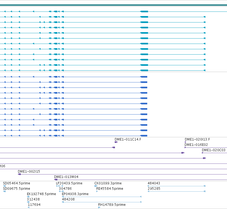The width and height of the screenshot is (227, 209).
Task: Select the purple end marker of DME1-002I15
Action: pyautogui.click(x=19, y=174)
